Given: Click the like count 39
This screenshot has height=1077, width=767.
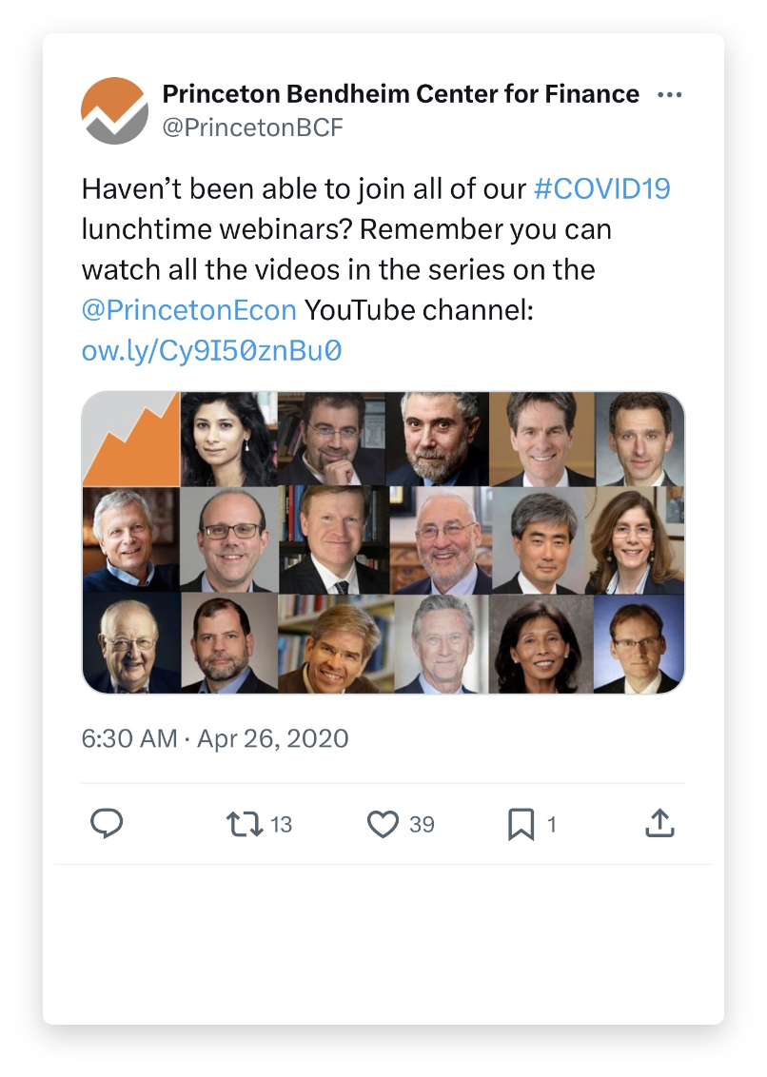Looking at the screenshot, I should tap(422, 824).
